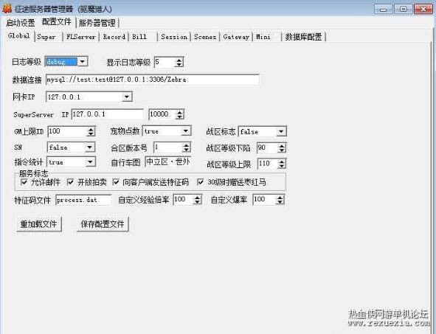Decrease the 战区等级下限 spinner
Viewport: 436px width, 334px height.
282,150
